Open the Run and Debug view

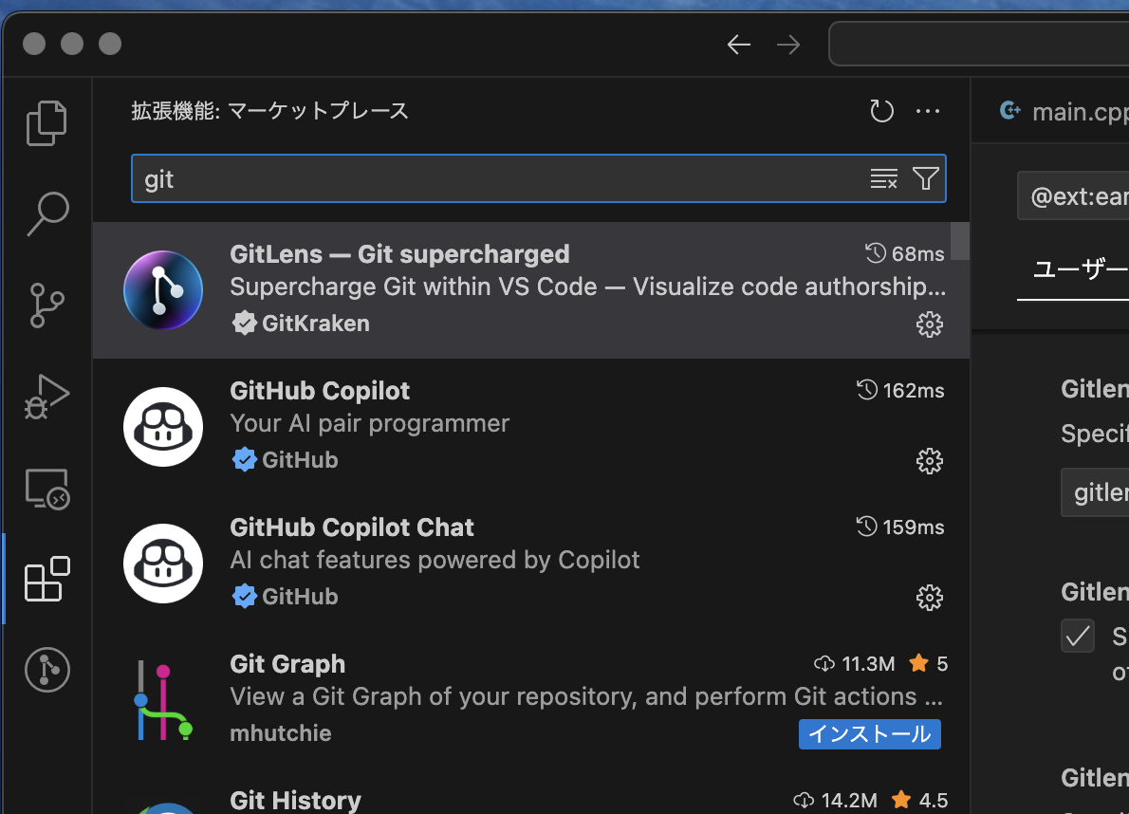click(47, 397)
